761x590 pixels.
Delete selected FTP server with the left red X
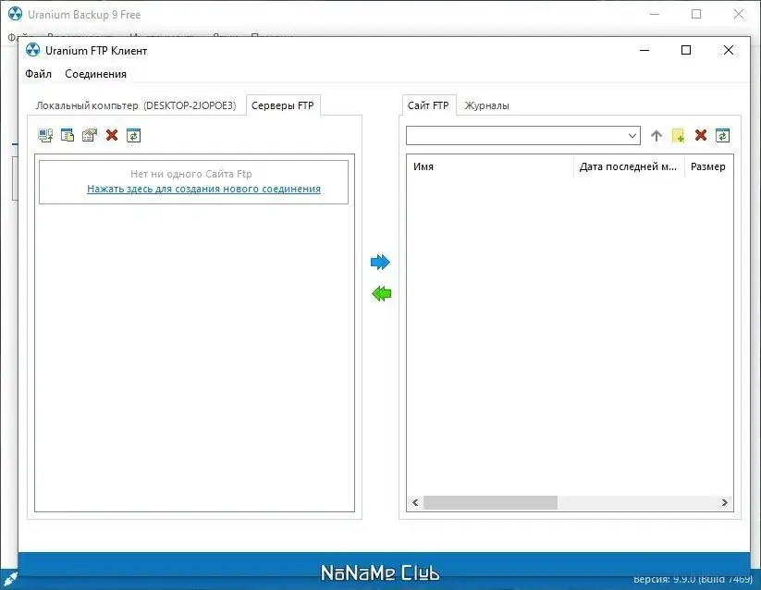112,135
